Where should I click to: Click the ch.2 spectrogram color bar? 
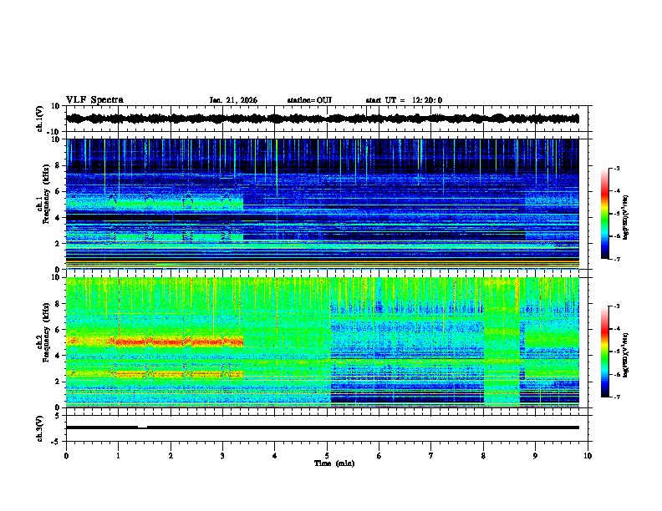604,352
